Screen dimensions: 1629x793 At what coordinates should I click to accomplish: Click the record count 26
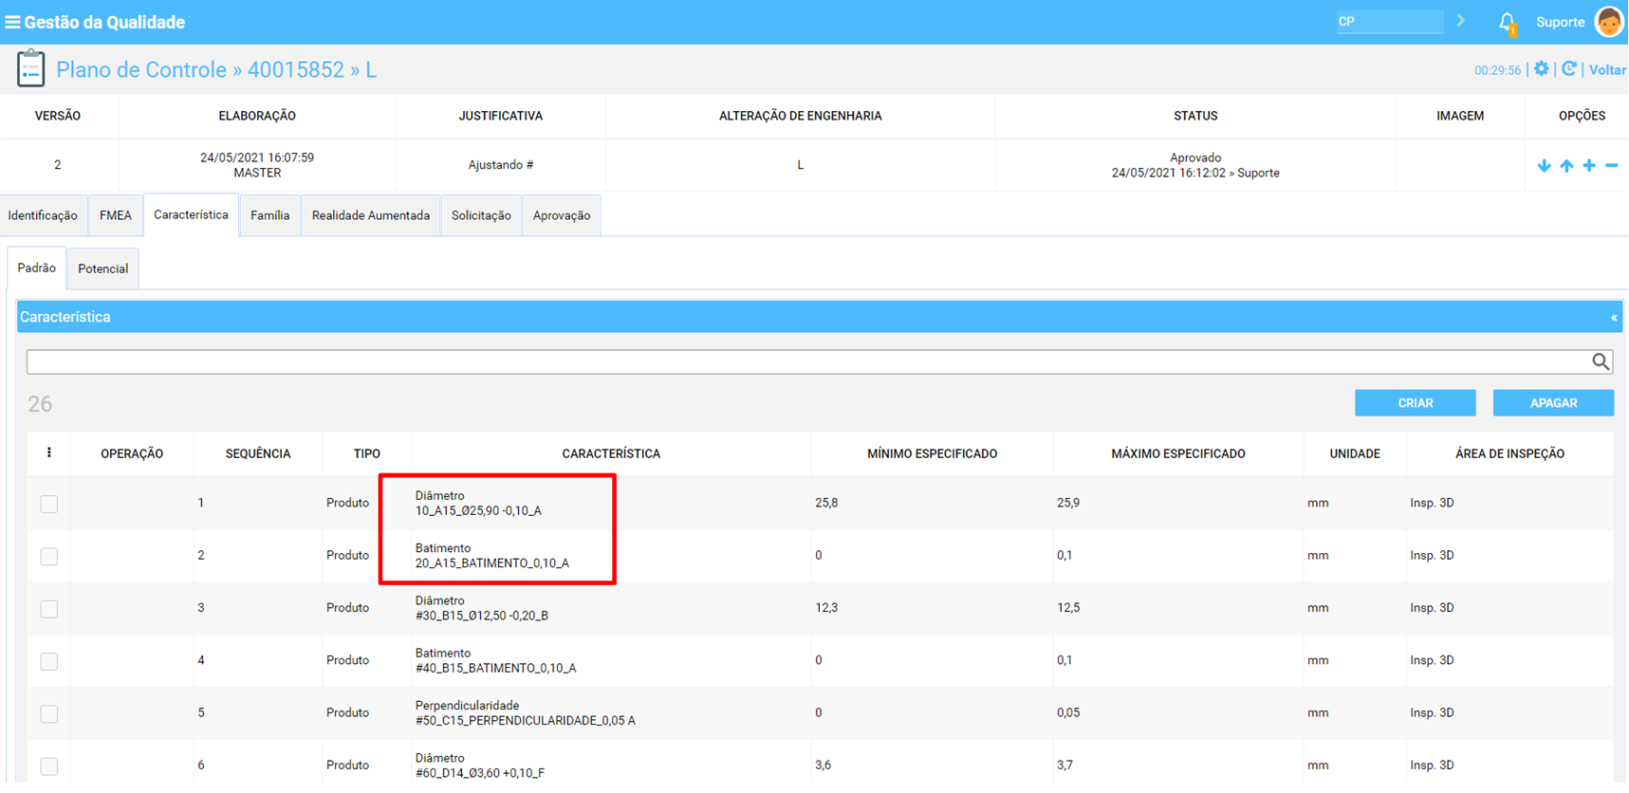click(x=40, y=404)
